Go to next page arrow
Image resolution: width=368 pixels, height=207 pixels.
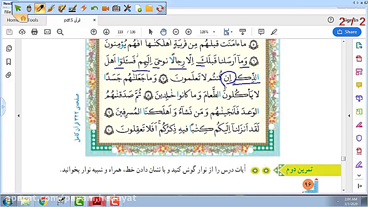[x=106, y=32]
